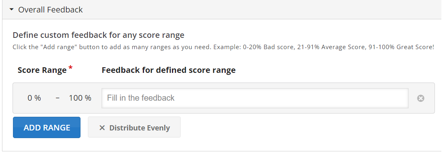Viewport: 445px width, 153px height.
Task: Click the Overall Feedback header title
Action: point(50,10)
